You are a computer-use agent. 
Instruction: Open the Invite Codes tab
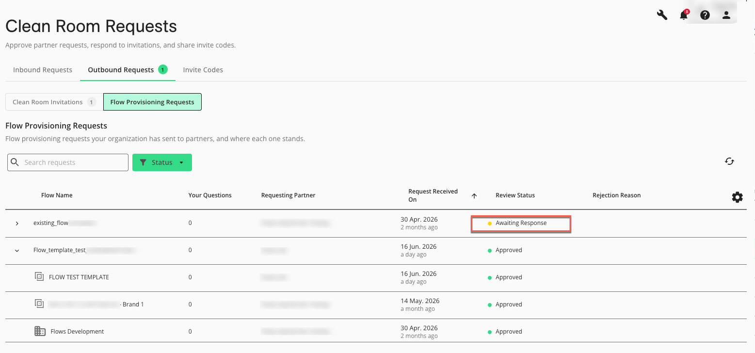point(203,70)
